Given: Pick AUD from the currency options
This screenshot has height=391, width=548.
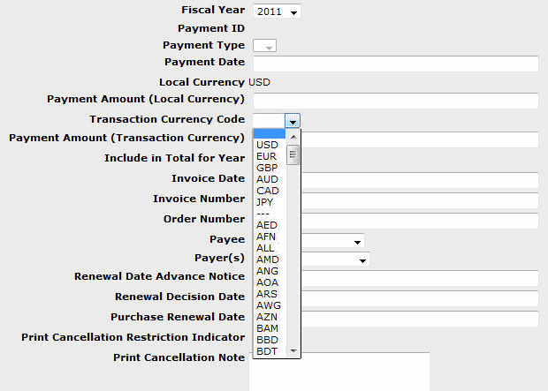Looking at the screenshot, I should 267,179.
